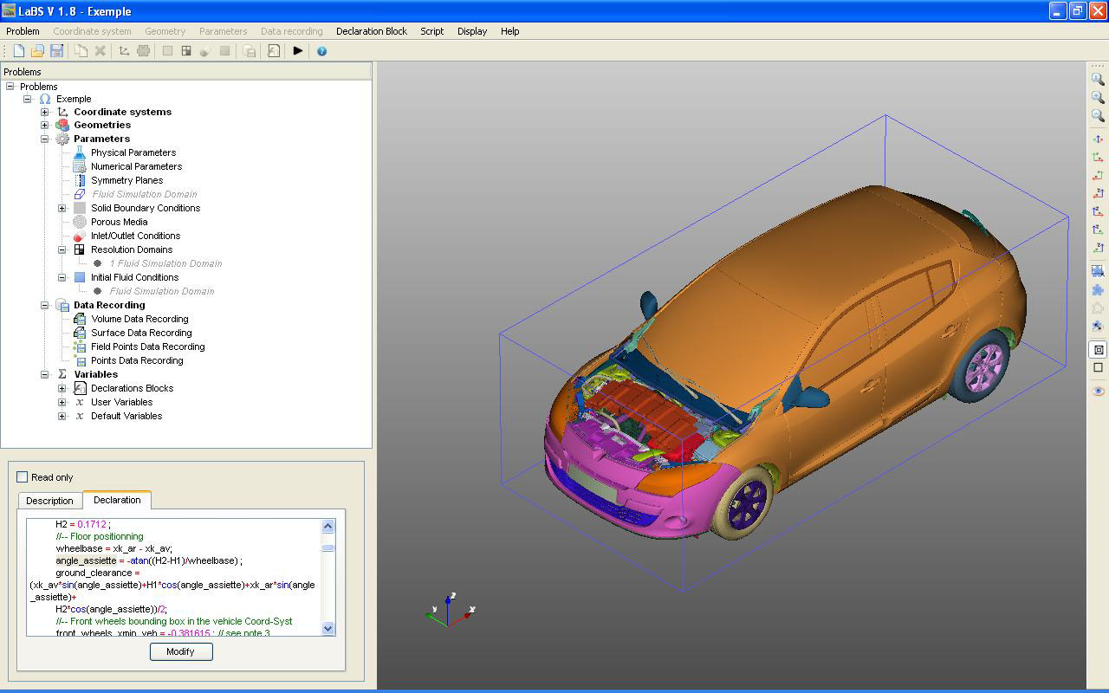Expand the Coordinate systems tree node

(x=45, y=111)
